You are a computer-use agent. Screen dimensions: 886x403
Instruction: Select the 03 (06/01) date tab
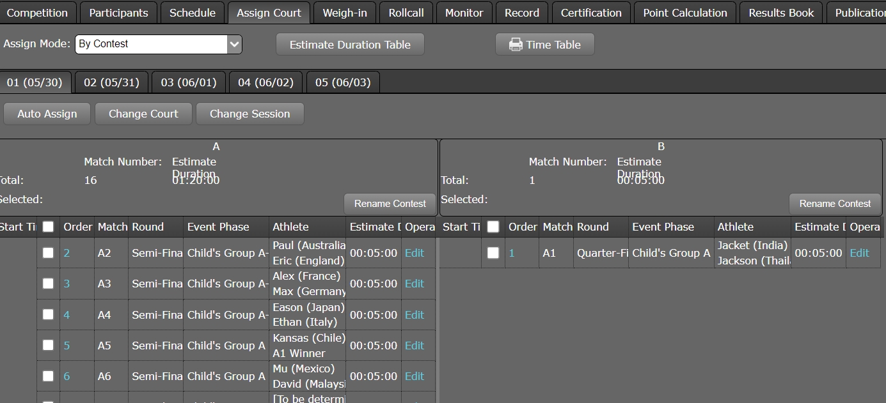[189, 82]
